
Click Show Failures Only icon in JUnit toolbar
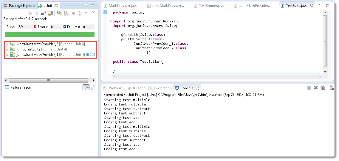[44, 13]
